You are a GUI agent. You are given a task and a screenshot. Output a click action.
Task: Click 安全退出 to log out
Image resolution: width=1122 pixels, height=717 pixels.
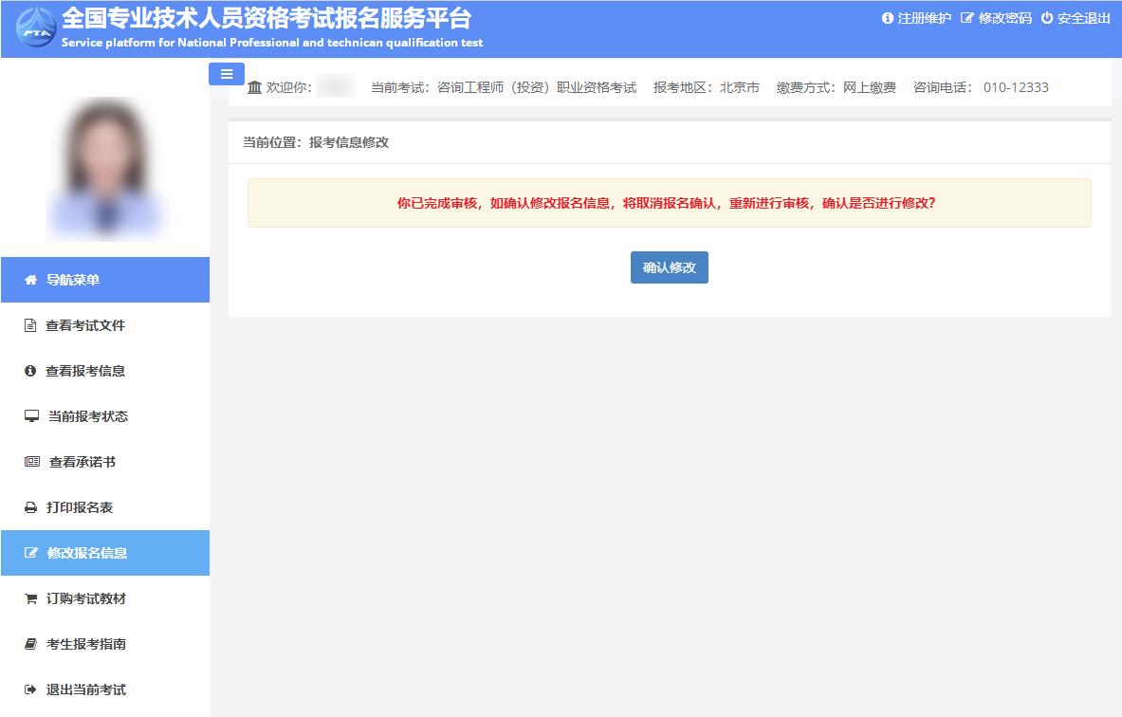tap(1076, 18)
